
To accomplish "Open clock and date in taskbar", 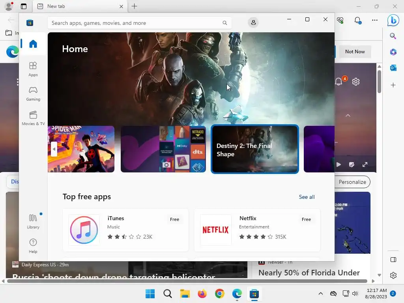I will coord(376,294).
